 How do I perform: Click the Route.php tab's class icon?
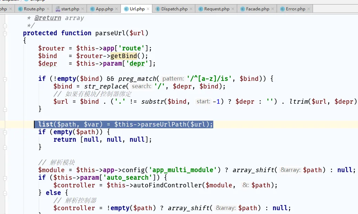20,9
